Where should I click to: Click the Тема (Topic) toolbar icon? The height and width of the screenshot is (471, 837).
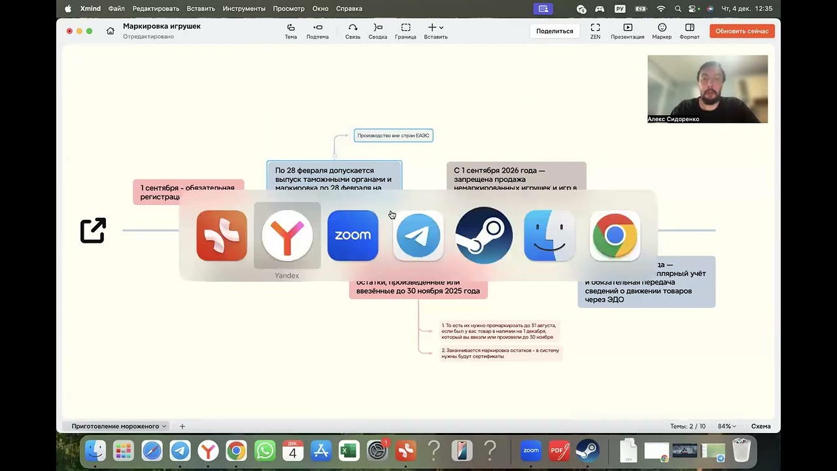click(291, 31)
